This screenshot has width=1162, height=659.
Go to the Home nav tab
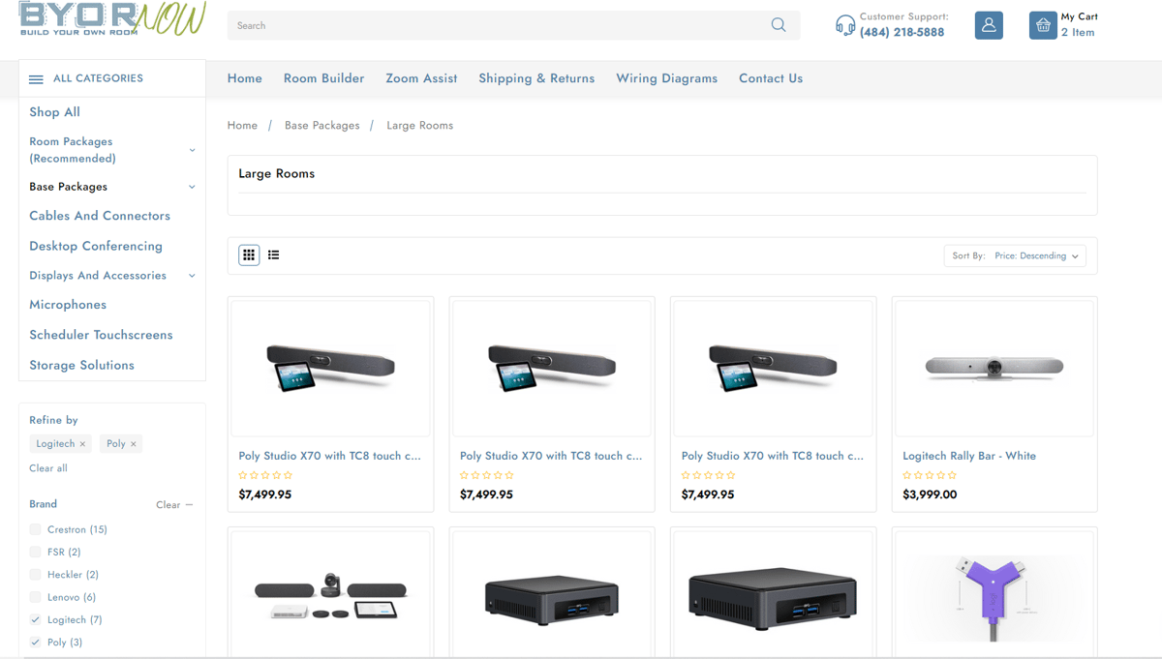click(x=245, y=78)
